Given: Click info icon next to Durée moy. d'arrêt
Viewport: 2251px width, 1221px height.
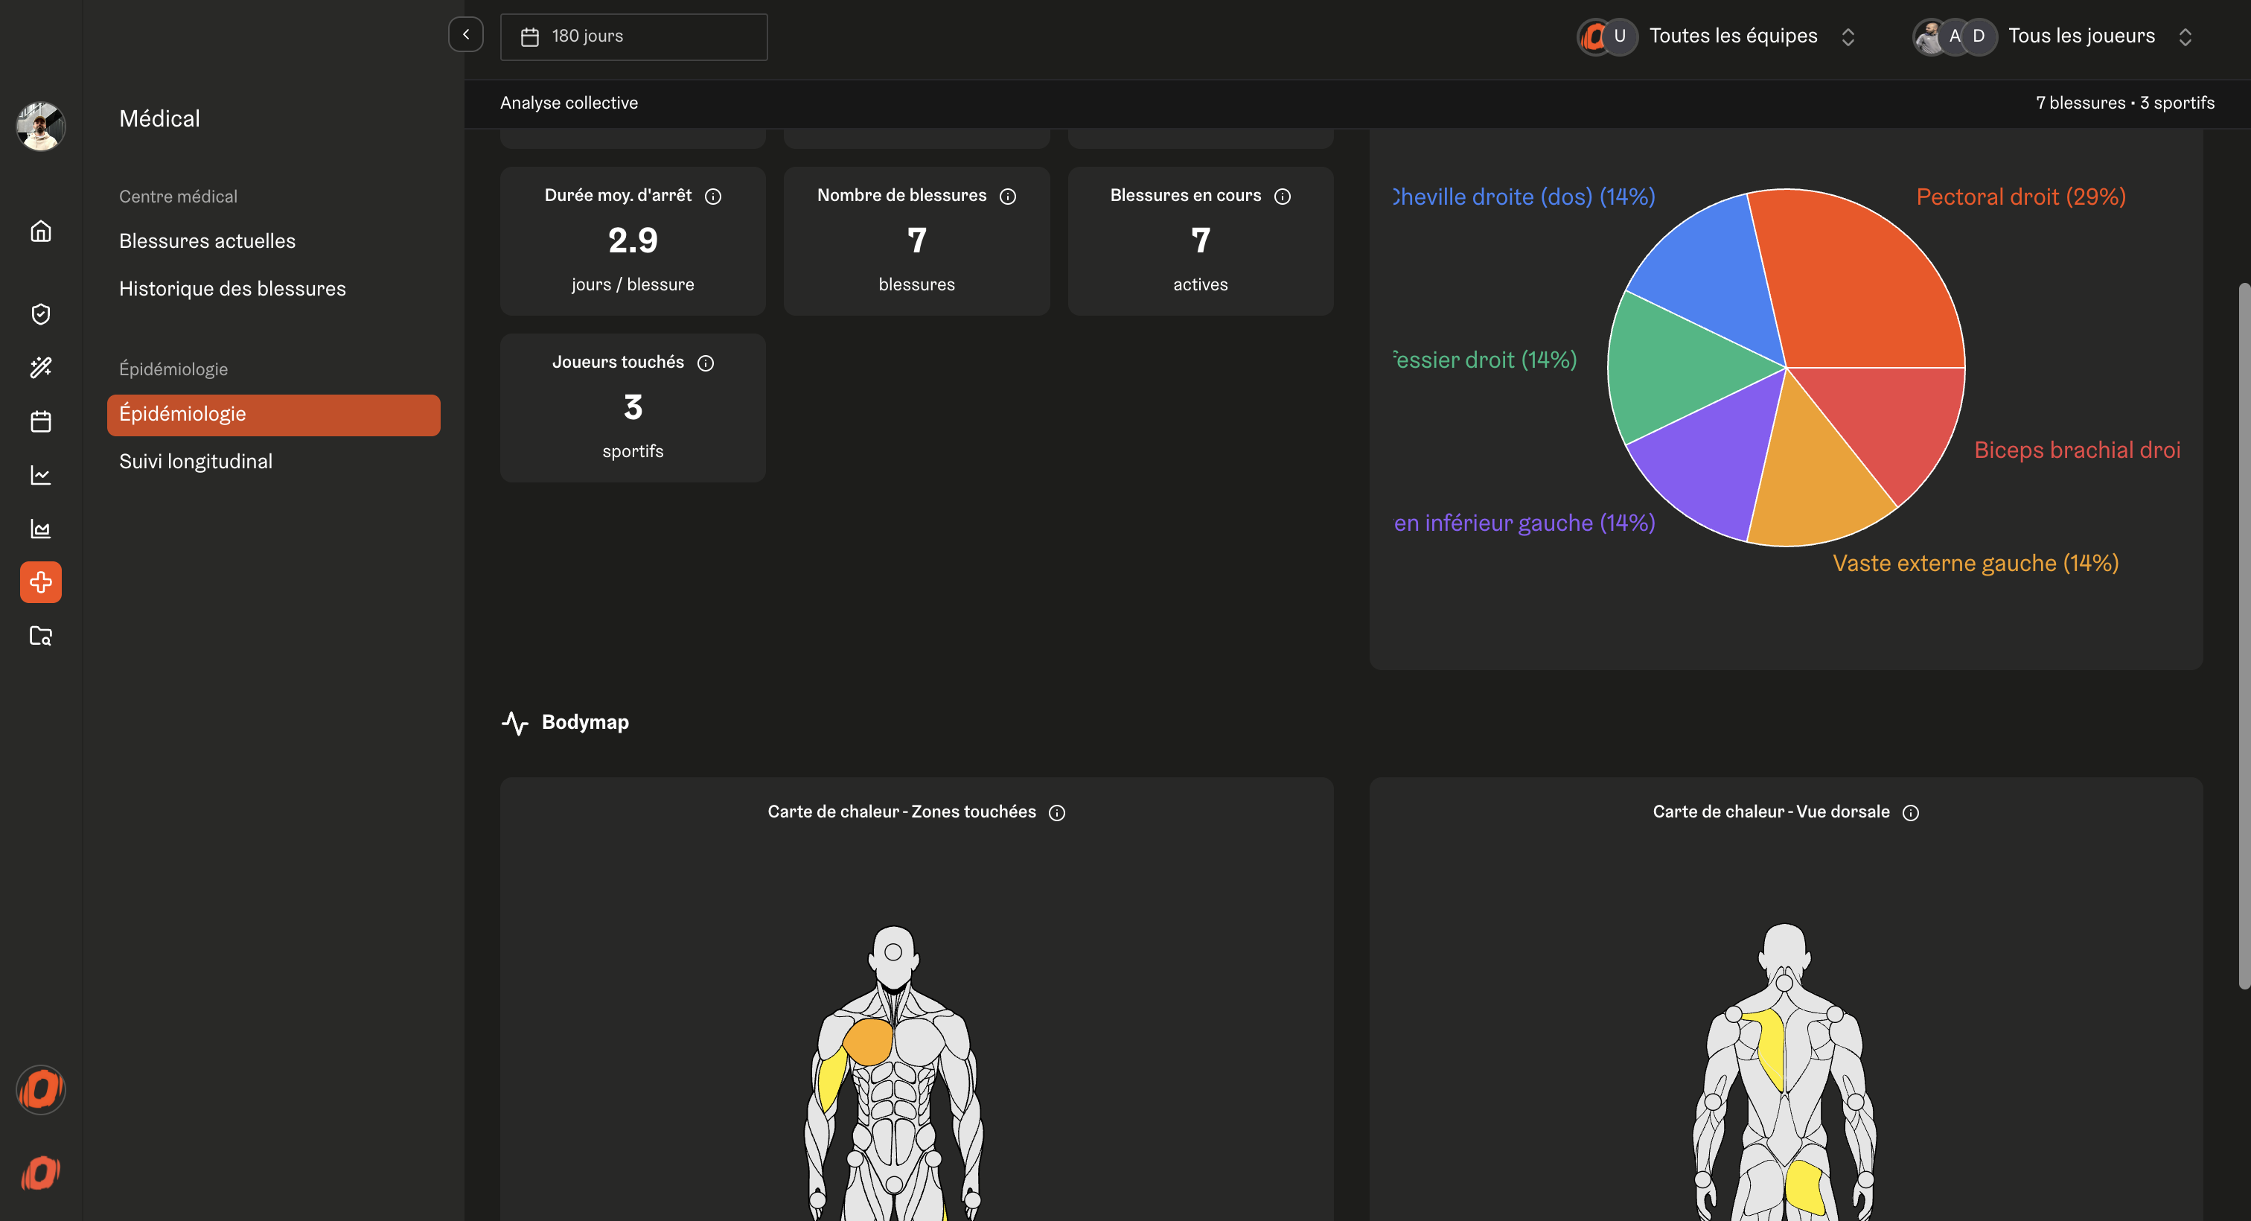Looking at the screenshot, I should pos(713,196).
